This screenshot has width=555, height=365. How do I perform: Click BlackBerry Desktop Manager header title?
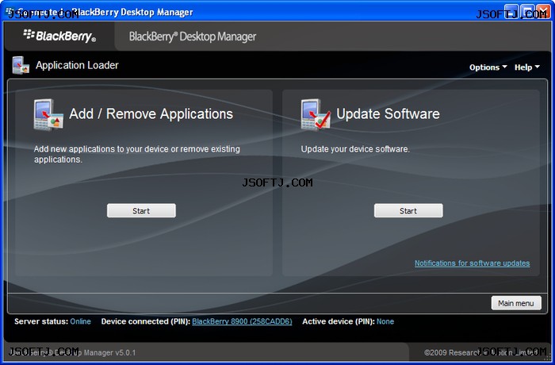(192, 36)
